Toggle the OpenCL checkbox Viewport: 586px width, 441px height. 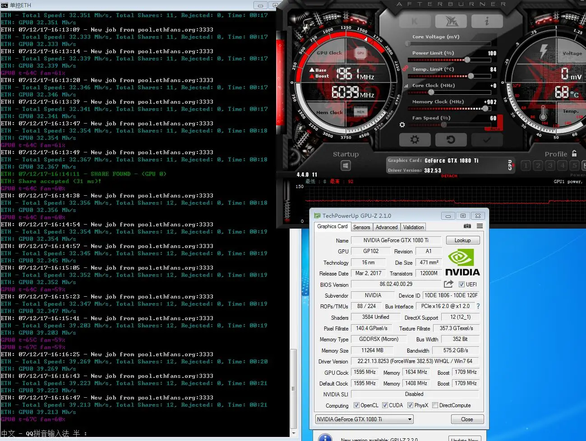(356, 405)
